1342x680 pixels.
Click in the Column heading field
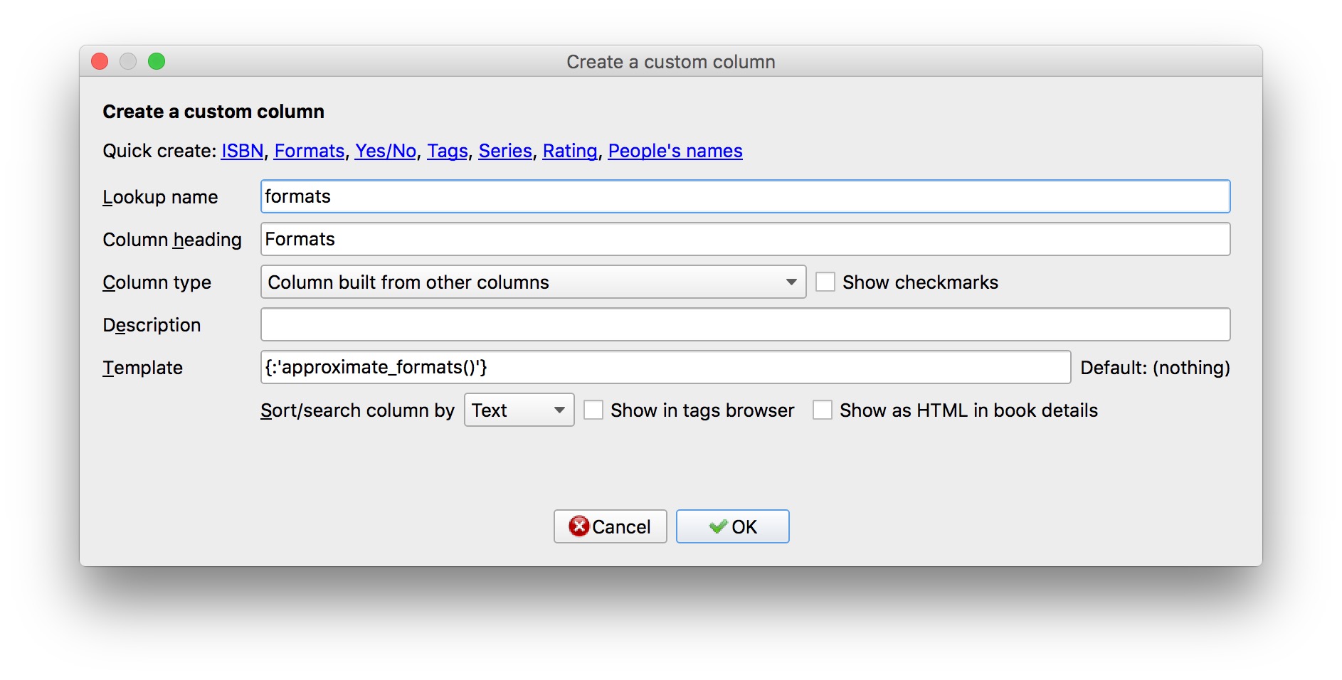coord(745,240)
